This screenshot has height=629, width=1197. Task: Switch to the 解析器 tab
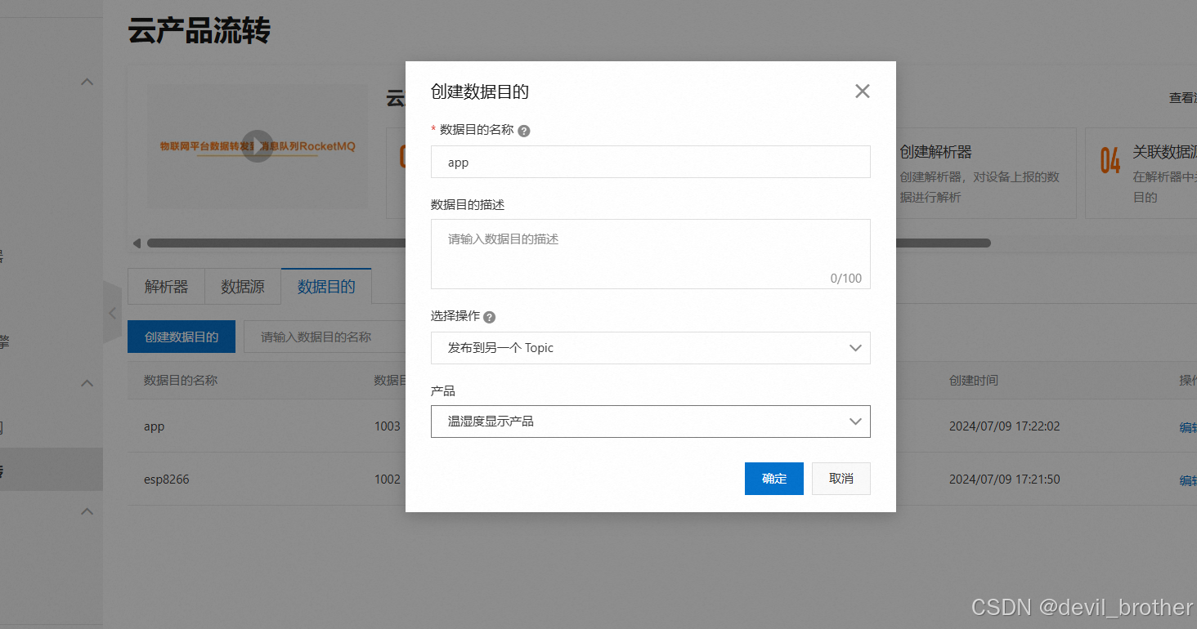pos(166,286)
